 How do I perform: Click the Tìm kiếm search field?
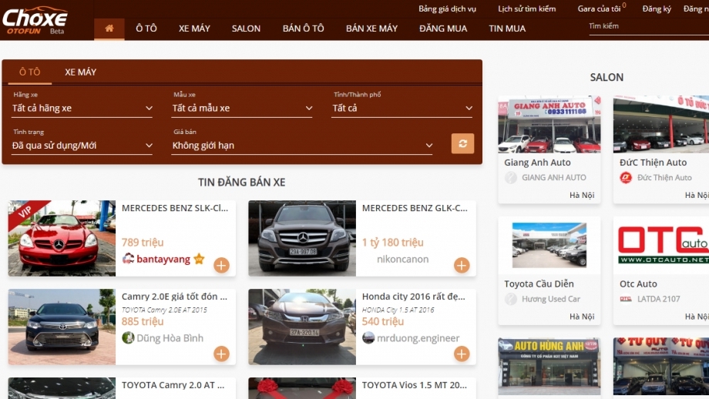coord(649,27)
